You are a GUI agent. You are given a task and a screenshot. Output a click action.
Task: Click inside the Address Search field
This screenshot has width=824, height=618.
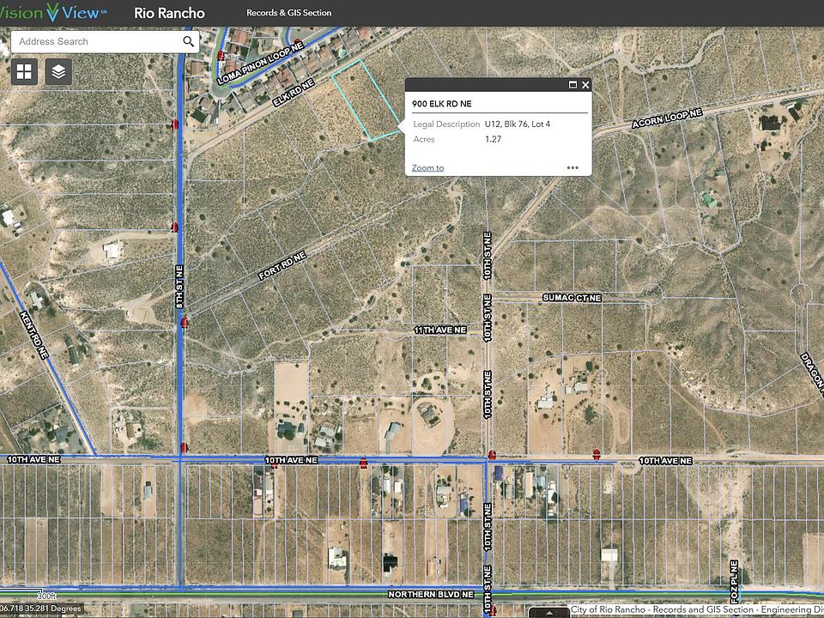click(94, 41)
